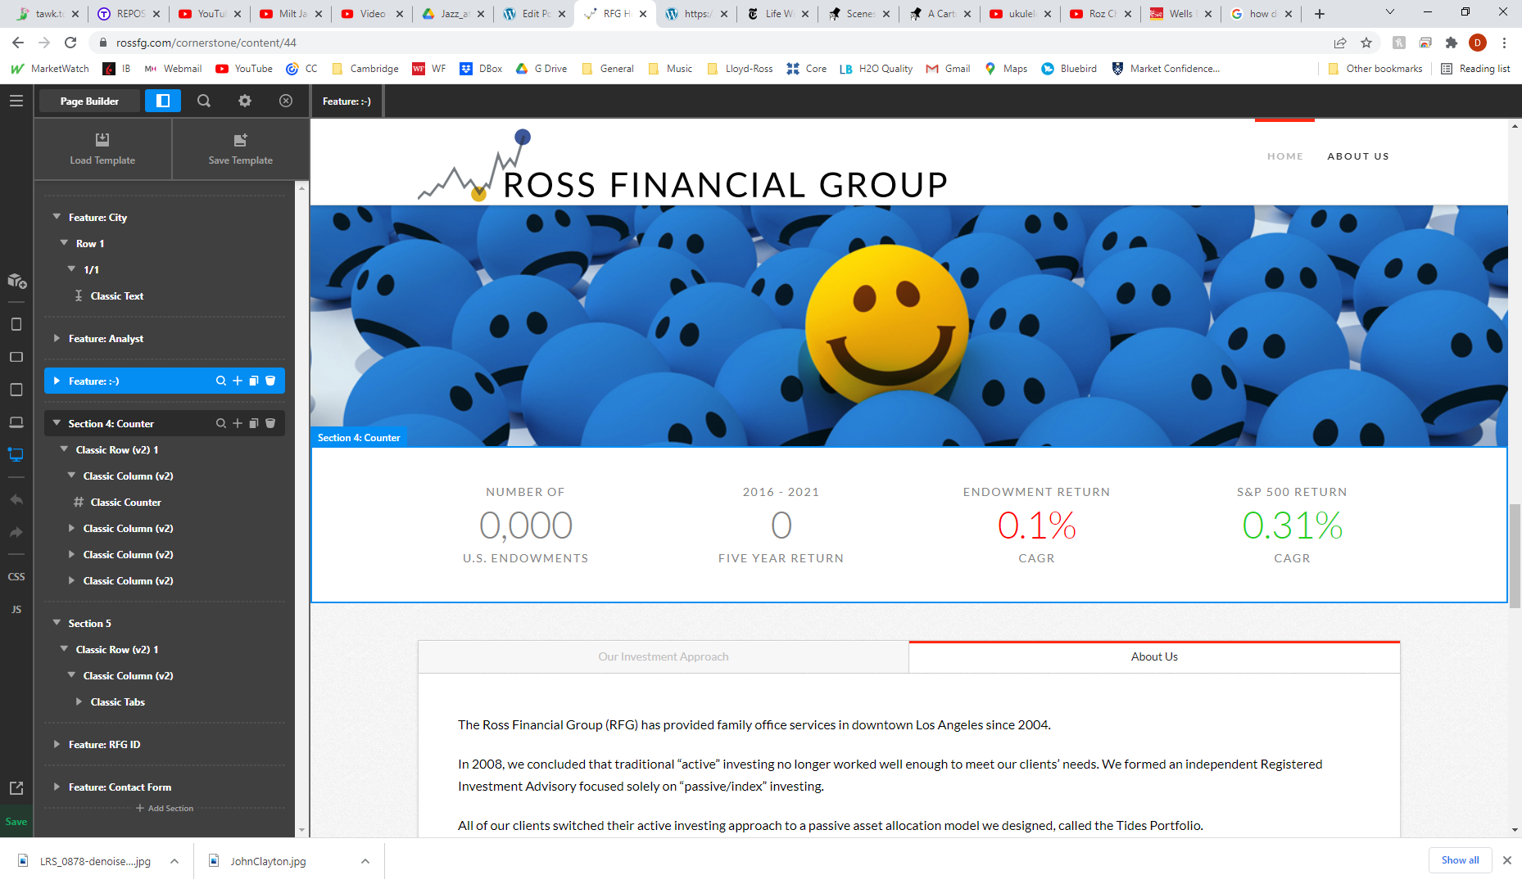Expand the Feature: Analyst section
1522x884 pixels.
tap(57, 338)
